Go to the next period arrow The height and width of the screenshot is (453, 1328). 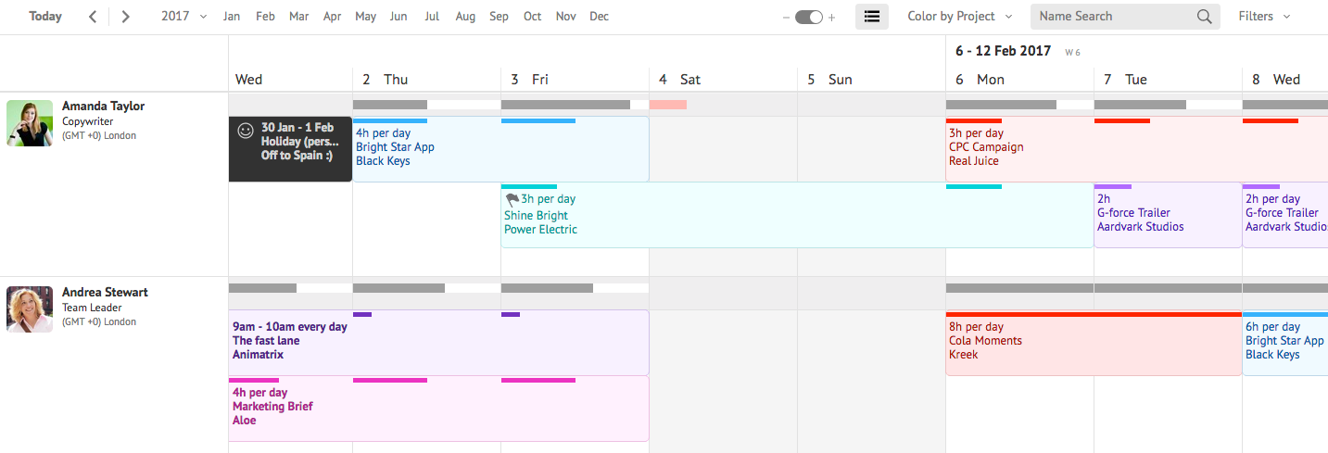tap(126, 17)
